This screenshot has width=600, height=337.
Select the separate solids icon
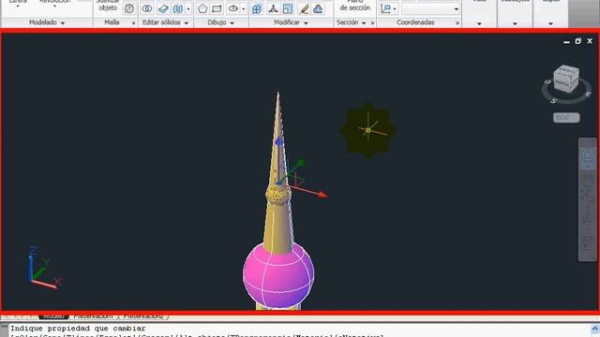point(178,8)
